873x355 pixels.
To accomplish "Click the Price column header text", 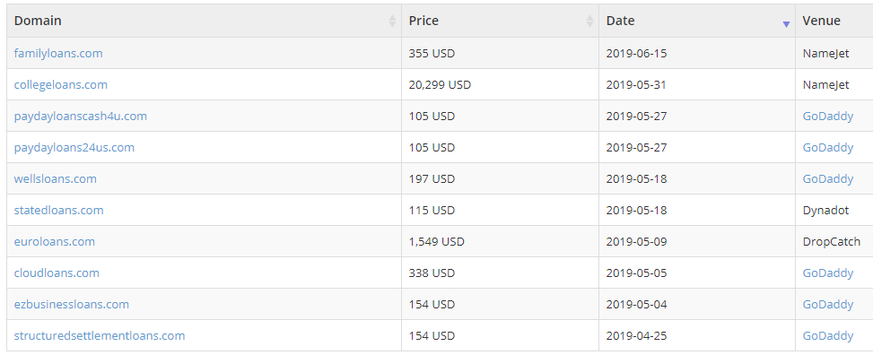I will 423,21.
